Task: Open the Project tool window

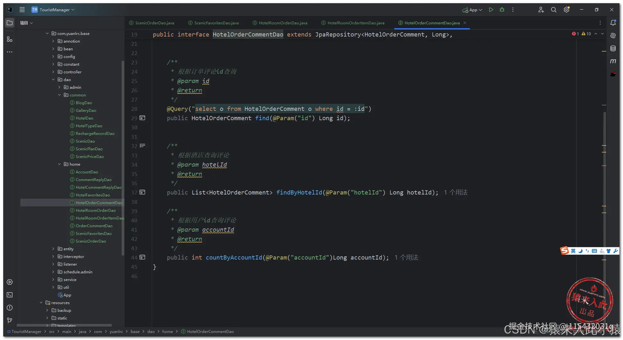Action: (10, 23)
